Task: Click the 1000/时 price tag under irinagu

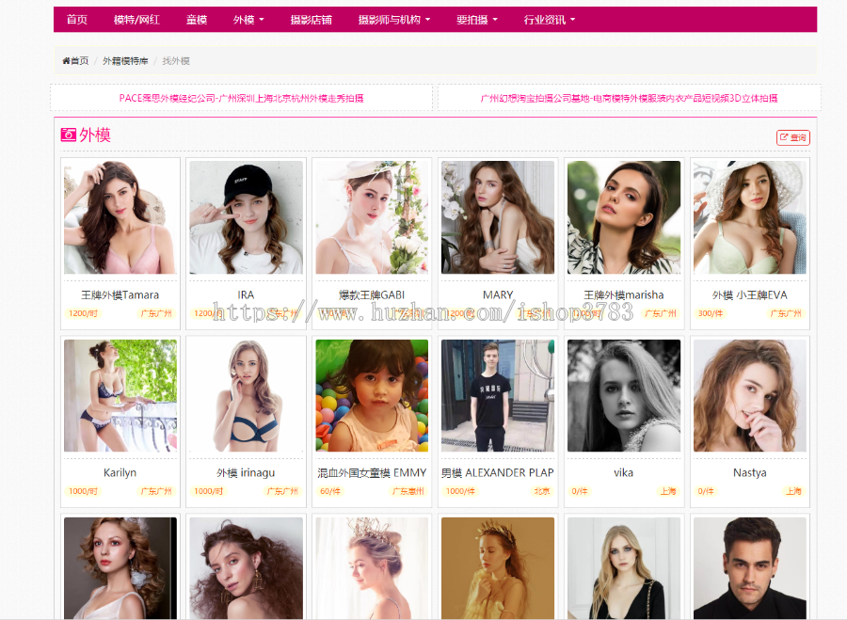Action: (209, 491)
